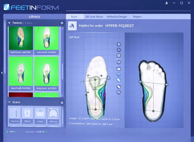Viewport: 194px width, 142px height.
Task: Click the Import folder icon
Action: coord(40,113)
